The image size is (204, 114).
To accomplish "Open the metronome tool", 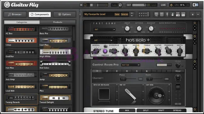I will (x=172, y=14).
